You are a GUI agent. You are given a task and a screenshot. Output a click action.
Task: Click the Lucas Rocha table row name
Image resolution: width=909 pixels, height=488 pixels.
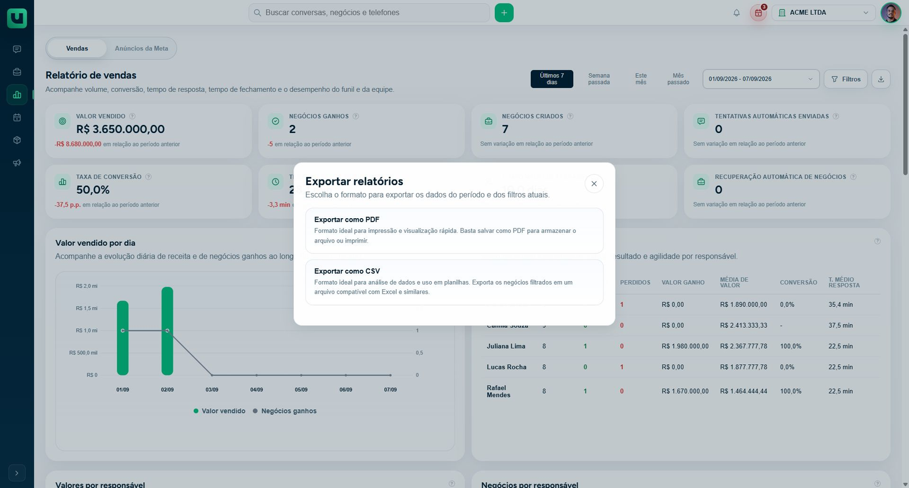[x=507, y=367]
